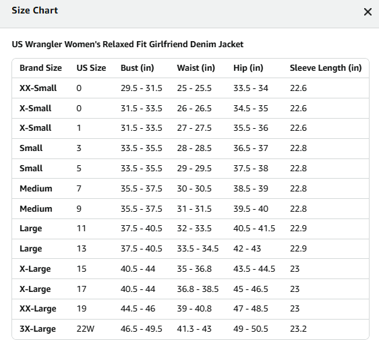
Task: Click the Brand Size column header
Action: tap(40, 68)
